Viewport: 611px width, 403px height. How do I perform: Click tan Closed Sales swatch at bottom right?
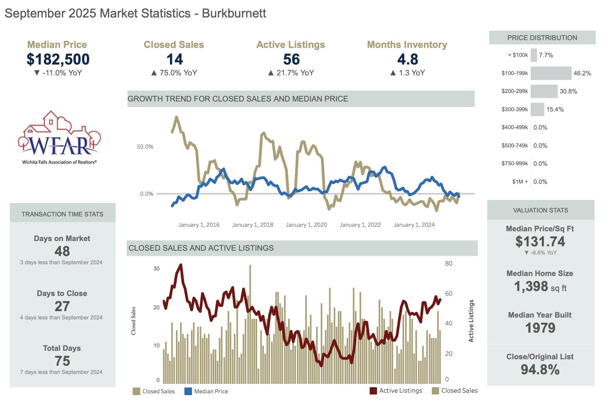click(x=435, y=391)
